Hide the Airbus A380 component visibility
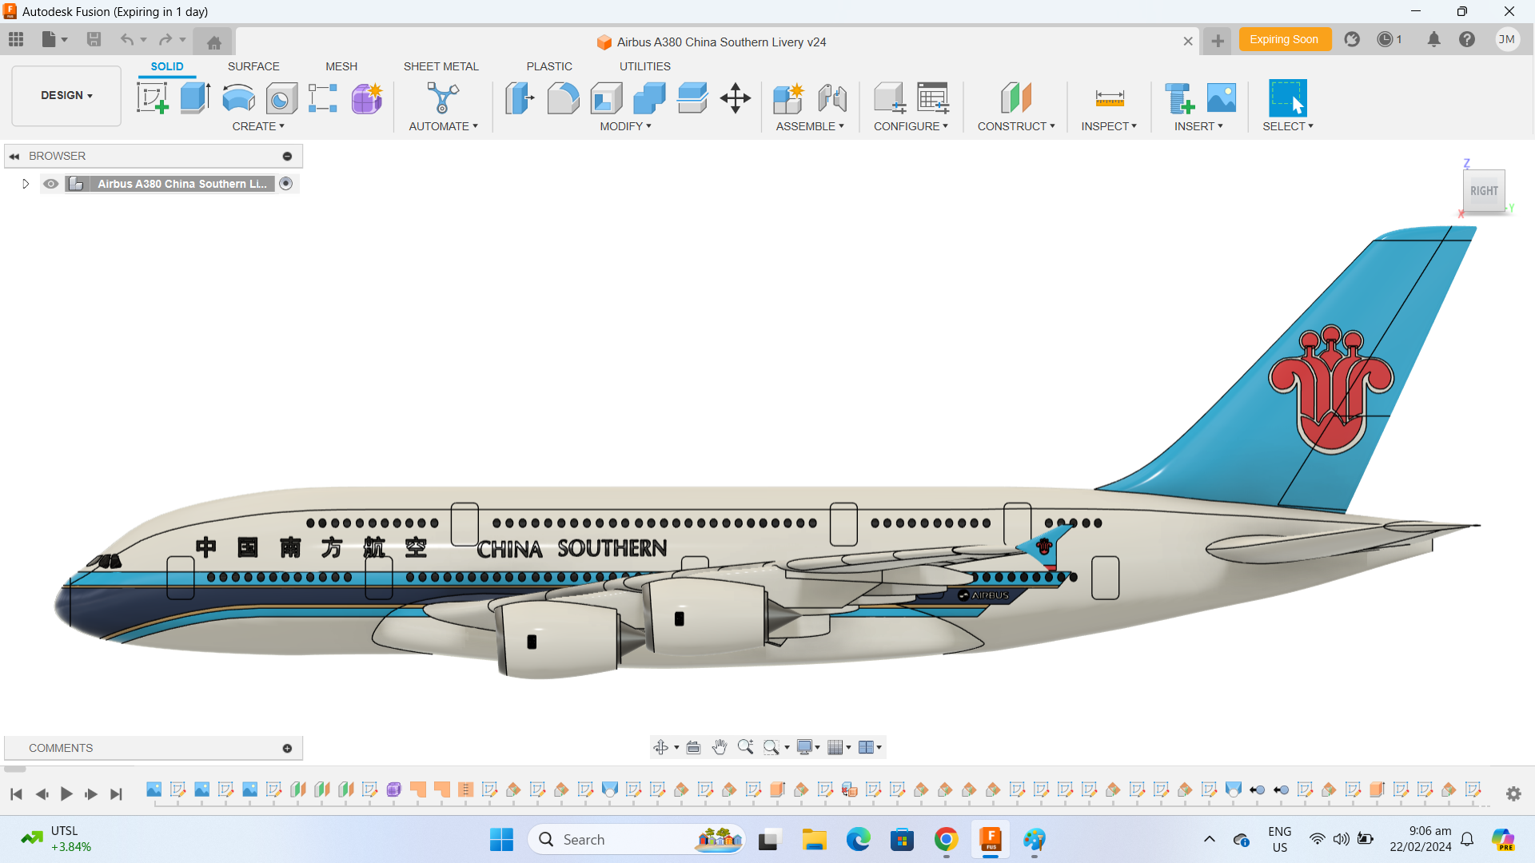 [50, 184]
